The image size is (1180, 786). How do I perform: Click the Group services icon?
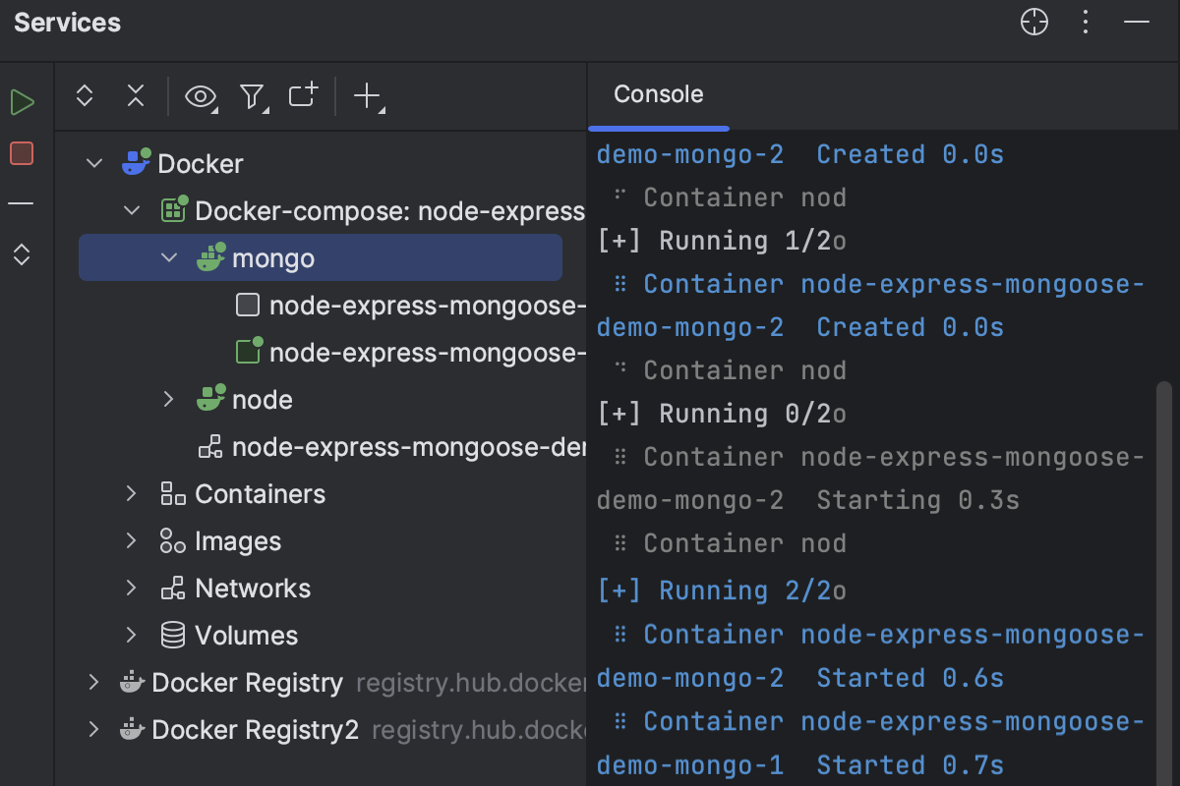tap(302, 96)
